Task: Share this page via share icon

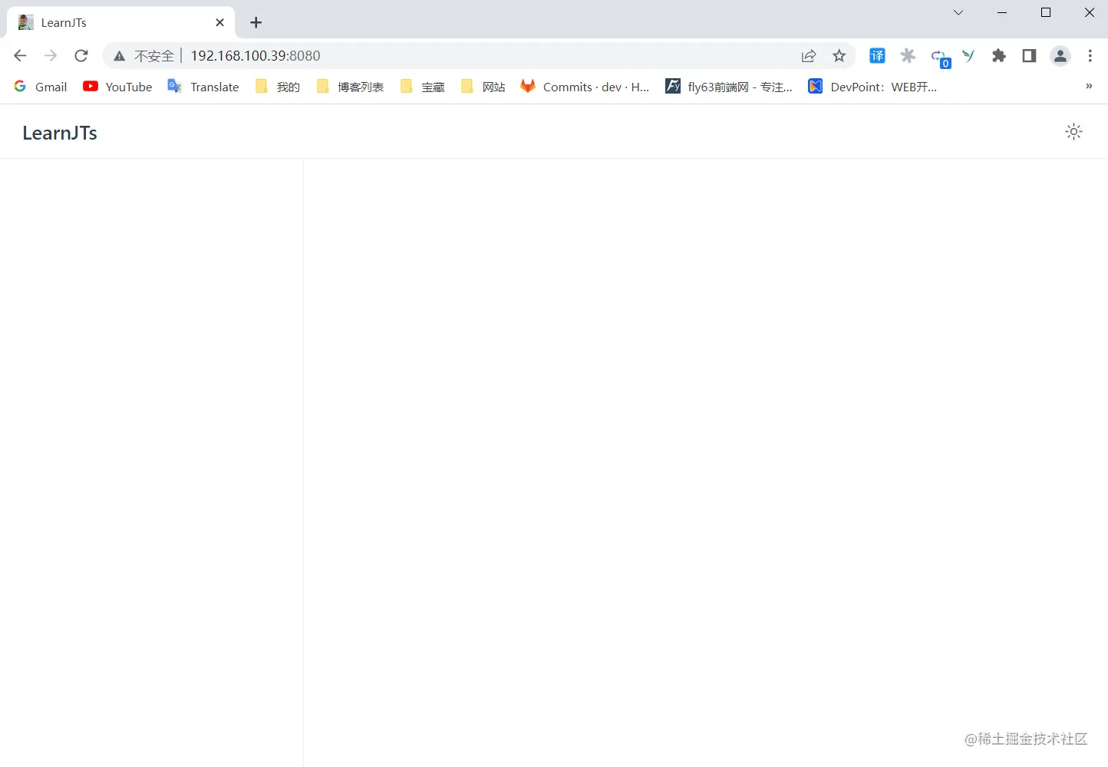Action: click(x=809, y=56)
